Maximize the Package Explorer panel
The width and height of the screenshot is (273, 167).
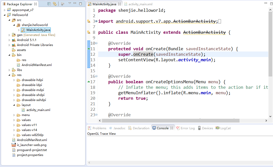point(80,4)
